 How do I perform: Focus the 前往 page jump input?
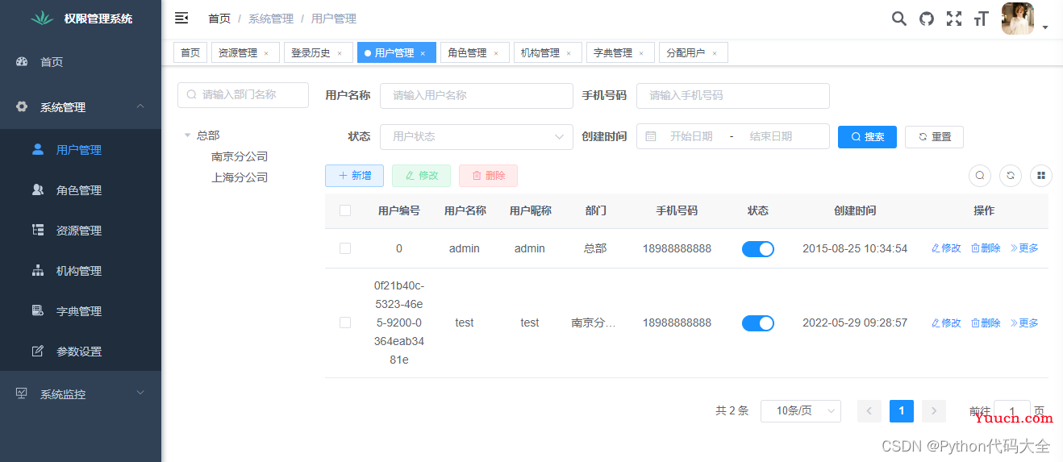click(1012, 411)
